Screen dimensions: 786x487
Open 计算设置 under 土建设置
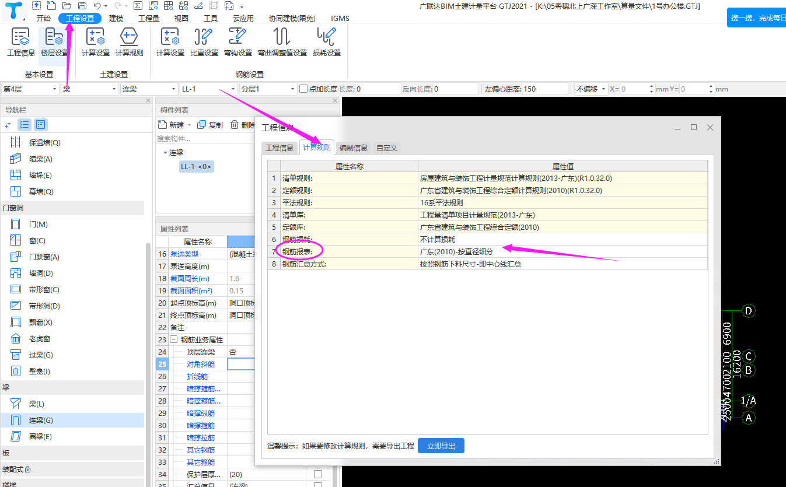point(96,42)
